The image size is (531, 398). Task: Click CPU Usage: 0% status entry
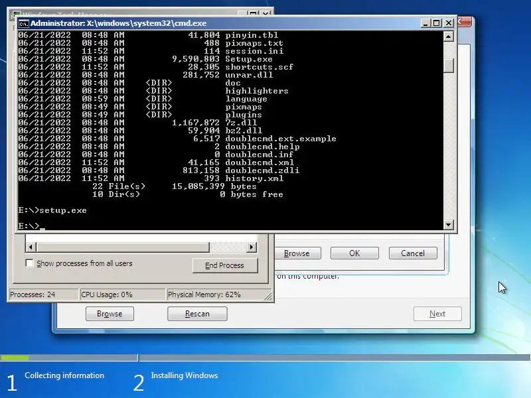(122, 295)
